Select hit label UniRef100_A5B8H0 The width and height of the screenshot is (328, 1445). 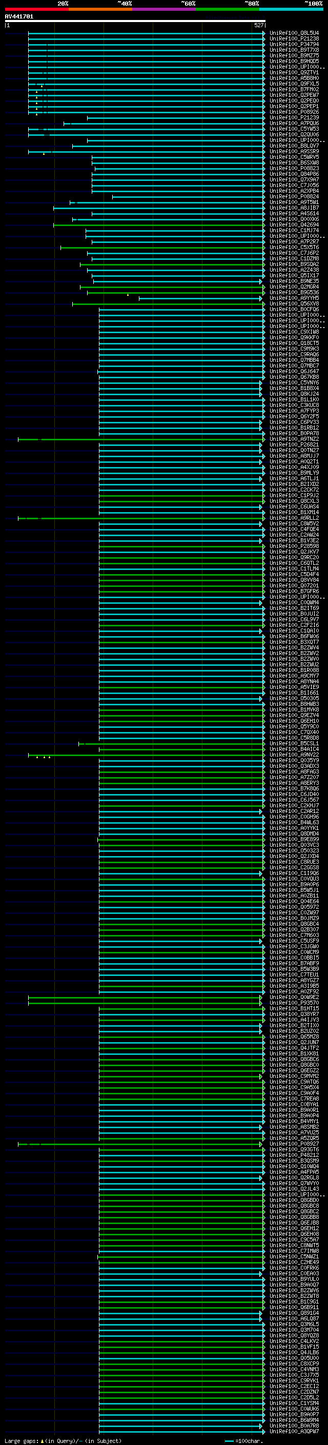(x=294, y=78)
